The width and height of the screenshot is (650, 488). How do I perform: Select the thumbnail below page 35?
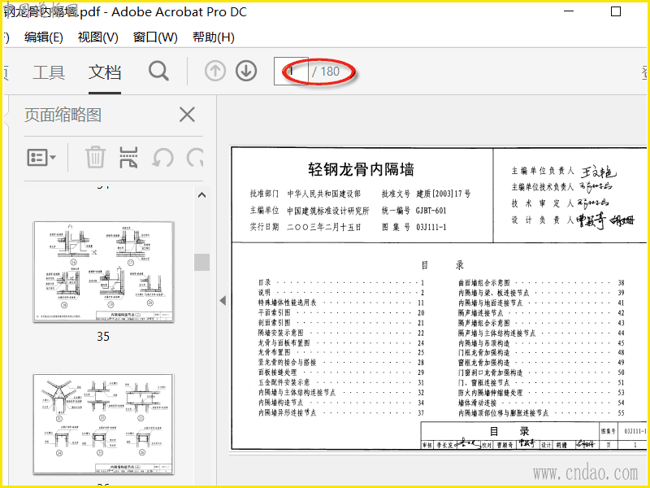click(104, 424)
